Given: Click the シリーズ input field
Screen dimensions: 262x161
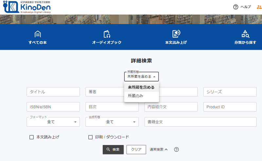Looking at the screenshot, I should coord(230,92).
